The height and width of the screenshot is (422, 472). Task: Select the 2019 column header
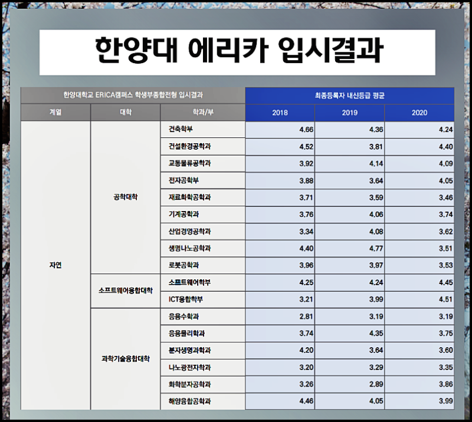349,113
